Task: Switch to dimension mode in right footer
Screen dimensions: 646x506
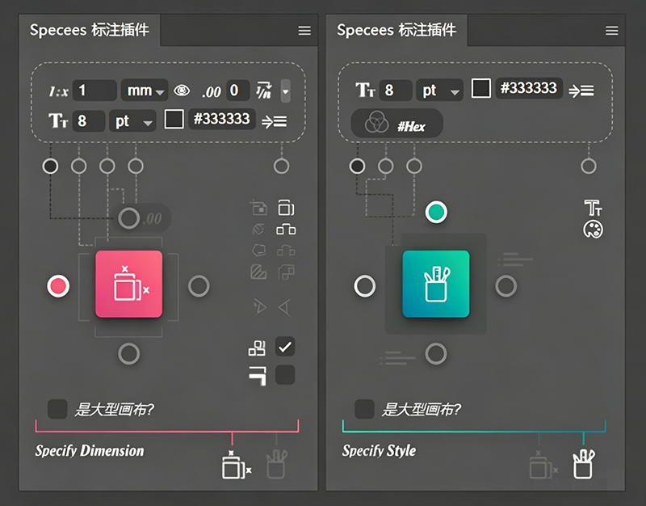Action: pos(543,465)
